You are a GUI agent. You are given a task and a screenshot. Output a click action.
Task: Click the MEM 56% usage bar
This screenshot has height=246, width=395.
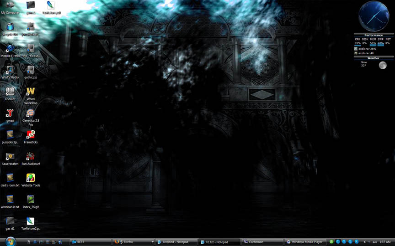373,44
